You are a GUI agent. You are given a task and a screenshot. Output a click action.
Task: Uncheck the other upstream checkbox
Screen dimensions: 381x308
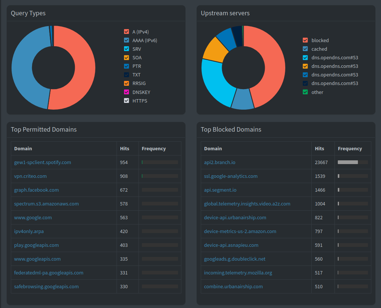coord(305,92)
